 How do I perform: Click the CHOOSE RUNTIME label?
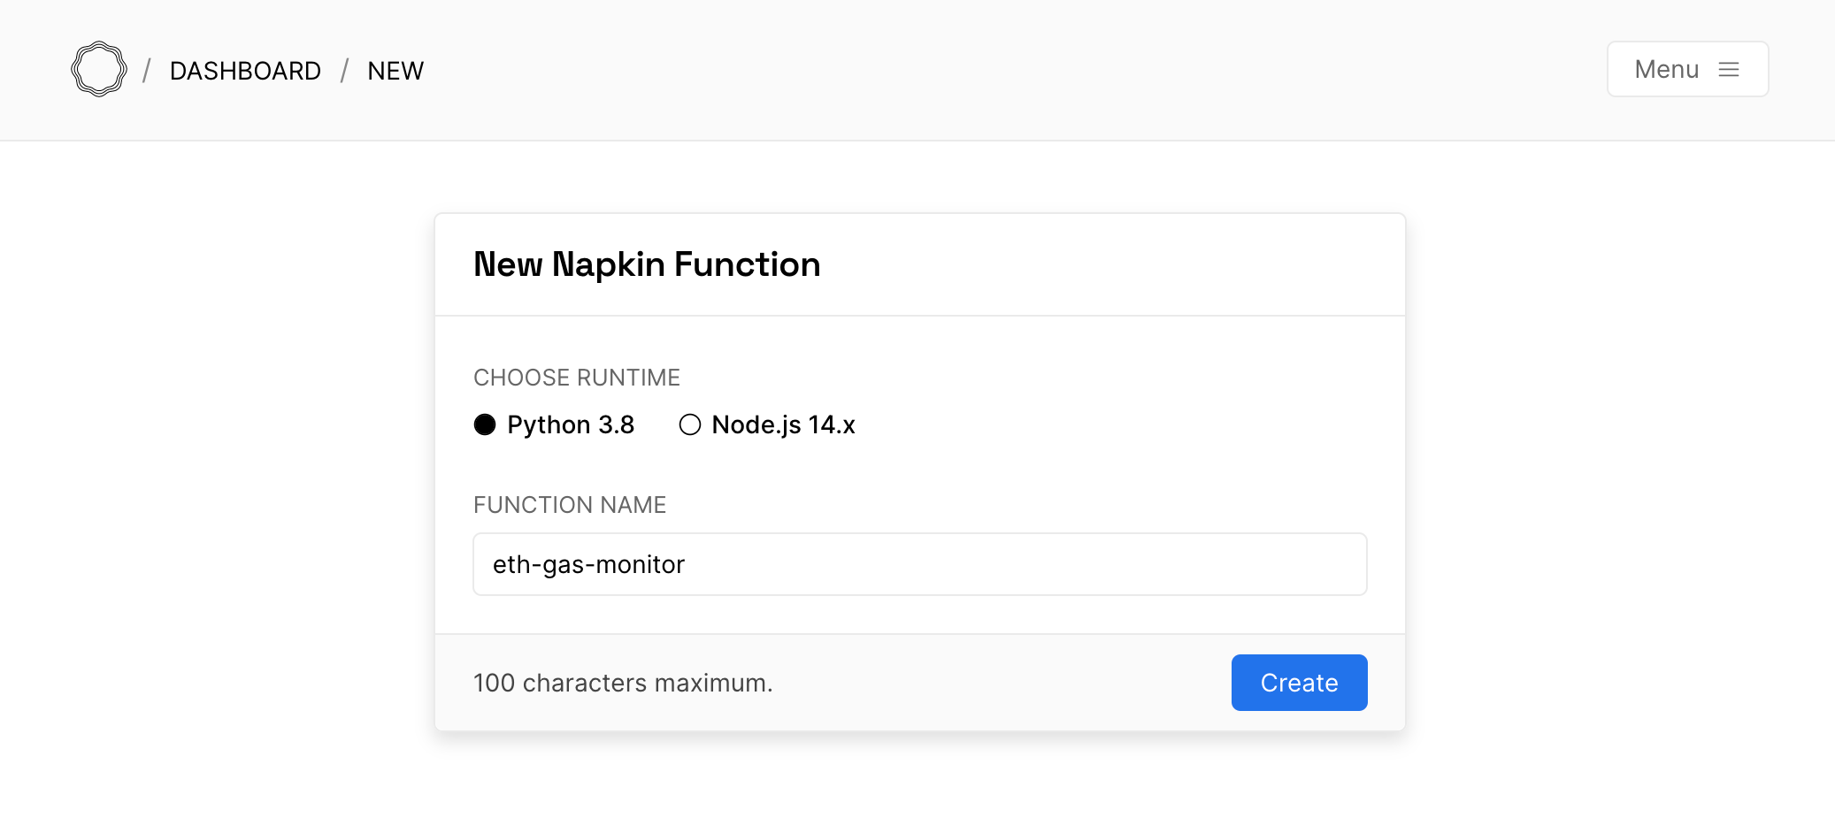(x=576, y=378)
